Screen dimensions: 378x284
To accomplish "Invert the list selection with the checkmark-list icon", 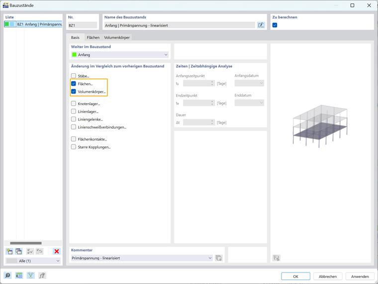I will click(x=39, y=251).
